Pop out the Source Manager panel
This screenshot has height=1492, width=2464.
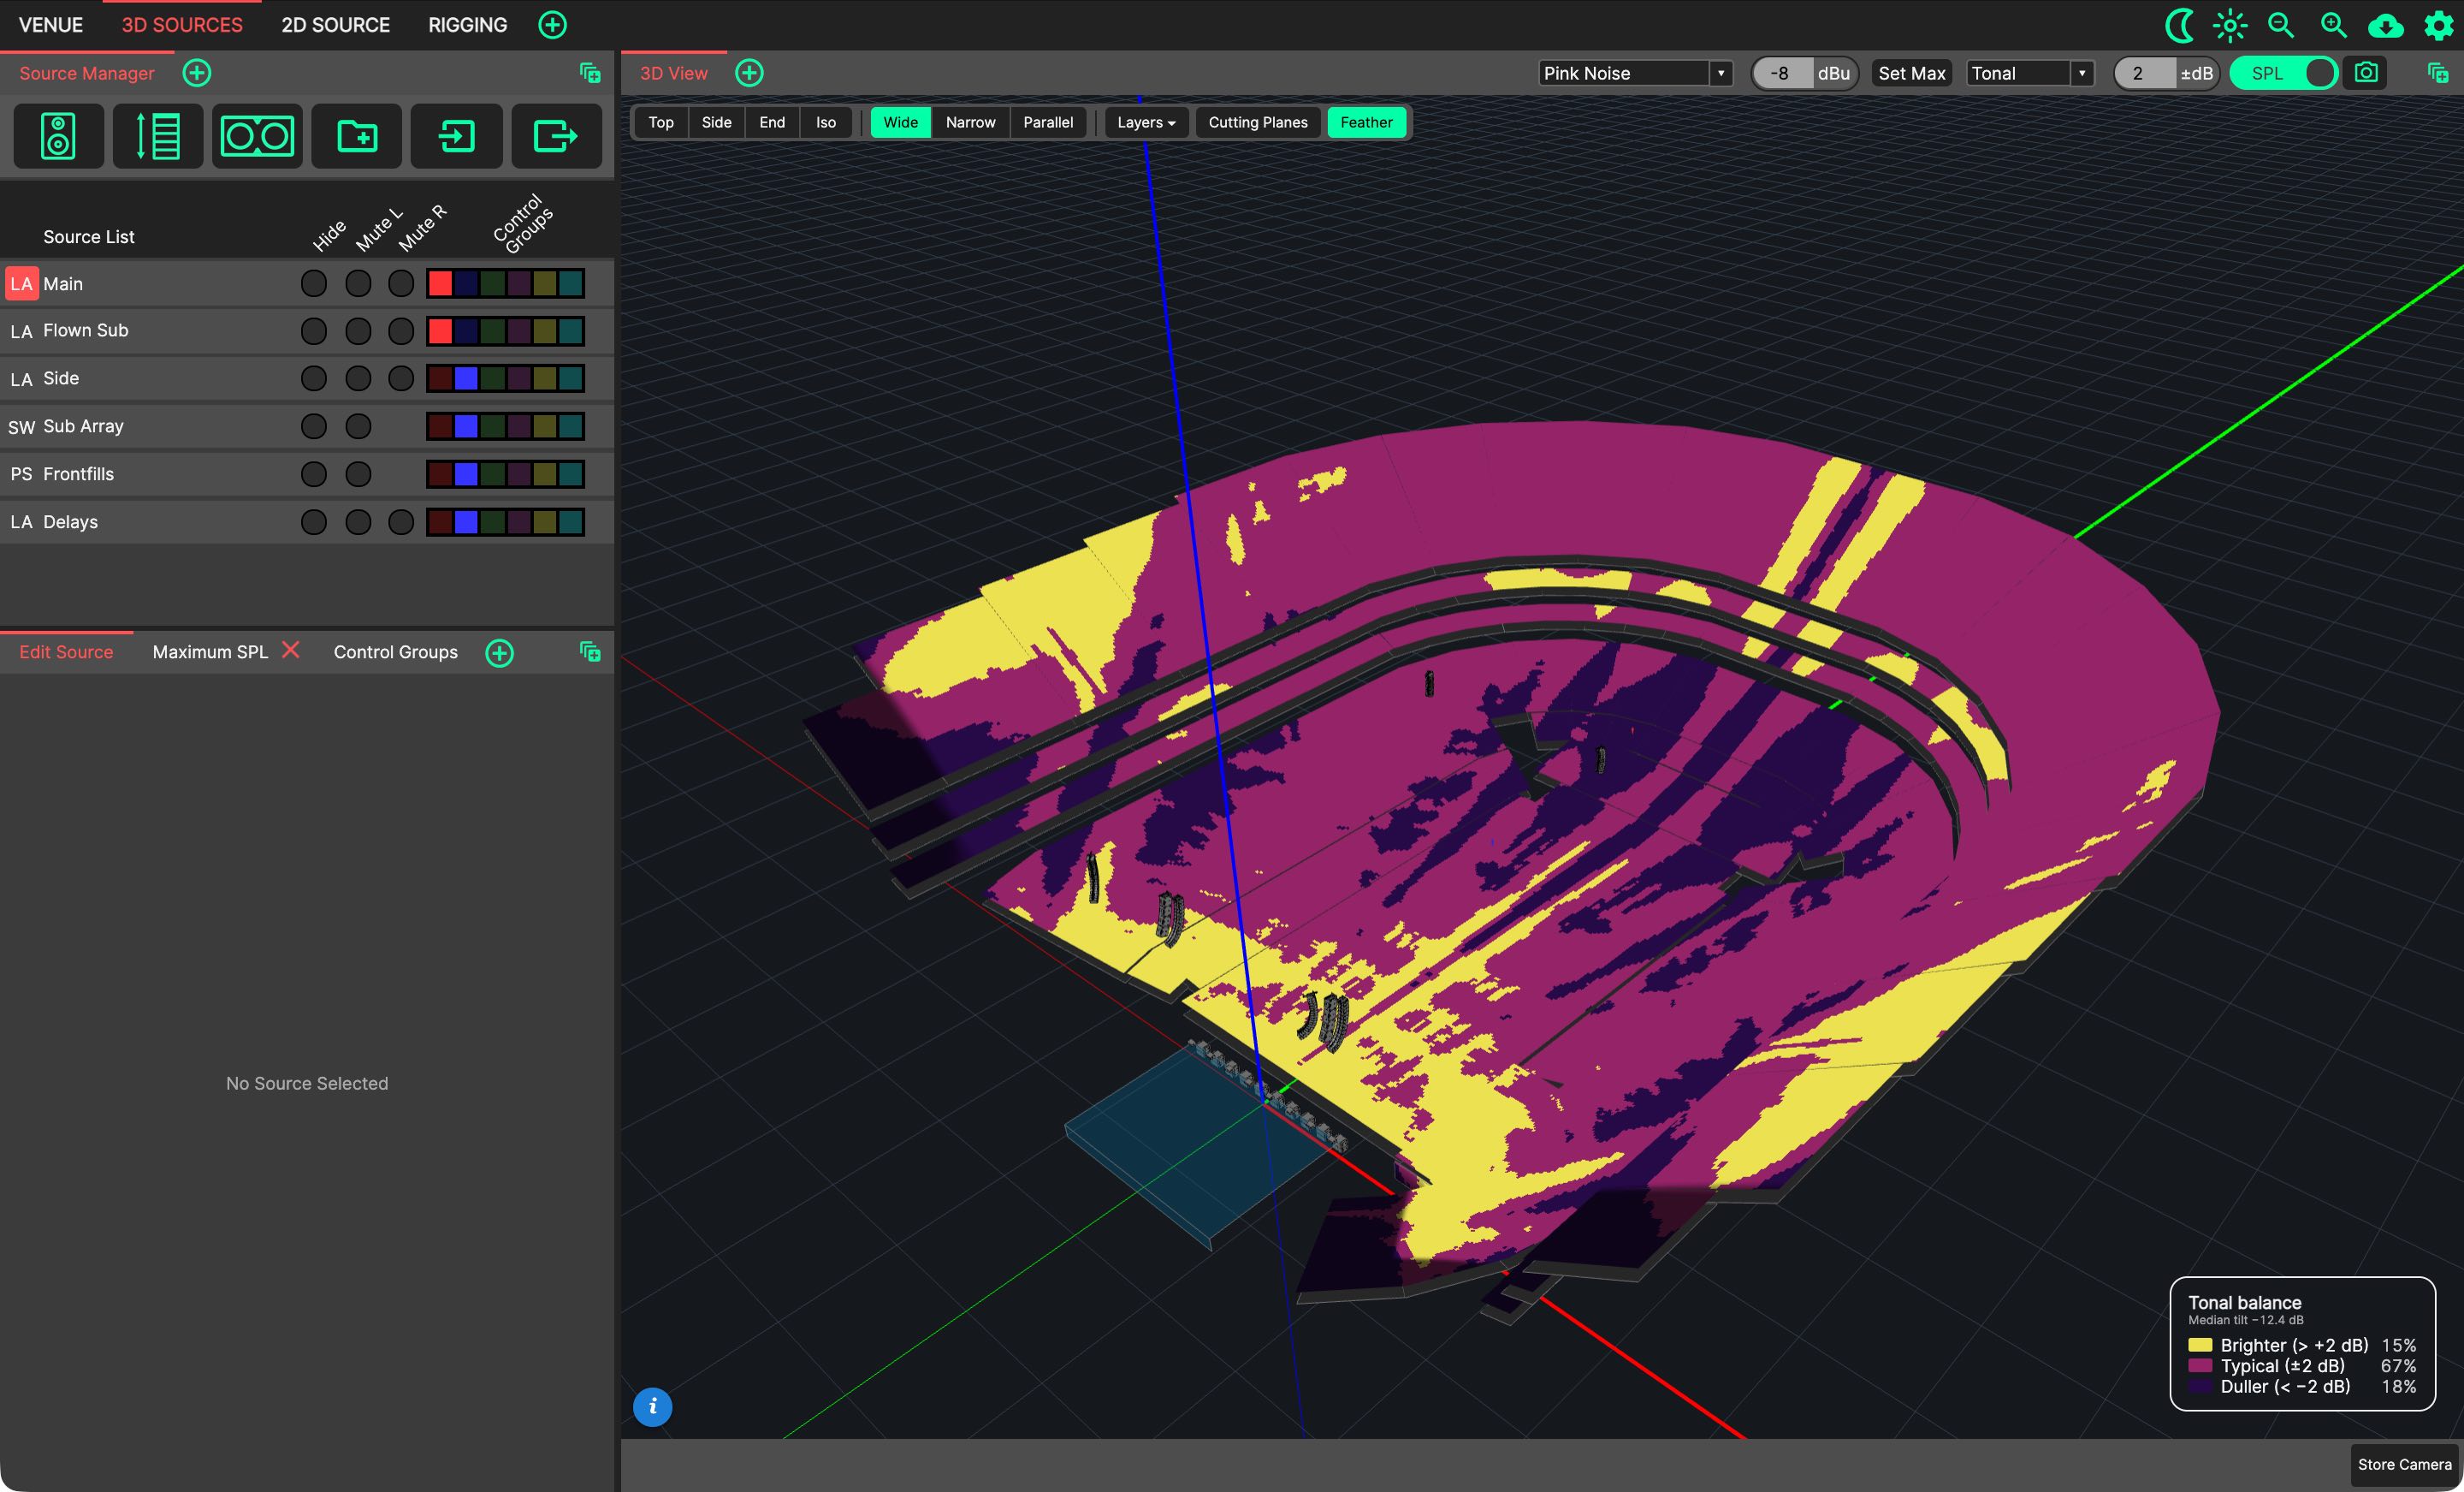(590, 73)
